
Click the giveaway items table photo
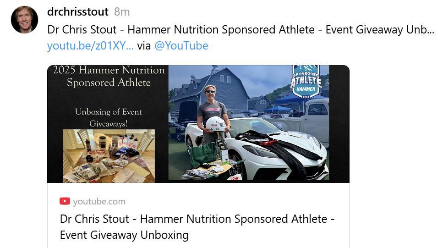(x=109, y=156)
